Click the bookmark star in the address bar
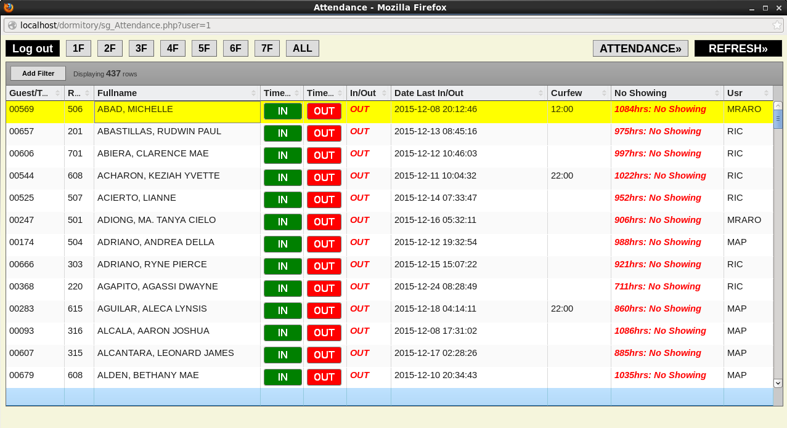This screenshot has height=428, width=787. [x=777, y=25]
